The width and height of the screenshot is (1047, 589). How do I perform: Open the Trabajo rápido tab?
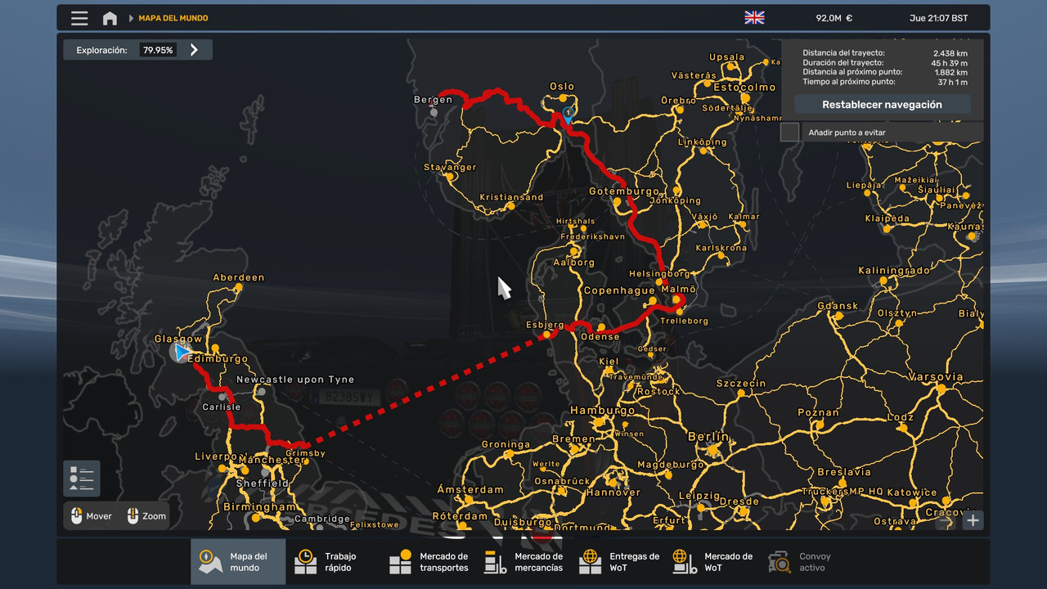(x=333, y=561)
